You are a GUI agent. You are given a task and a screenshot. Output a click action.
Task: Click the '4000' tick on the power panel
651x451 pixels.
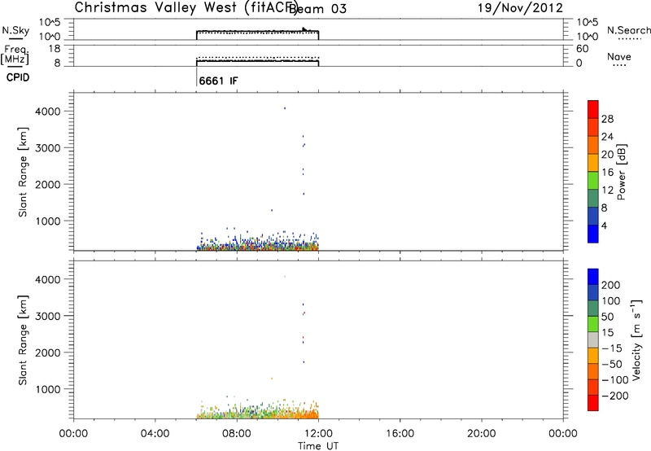(x=48, y=112)
